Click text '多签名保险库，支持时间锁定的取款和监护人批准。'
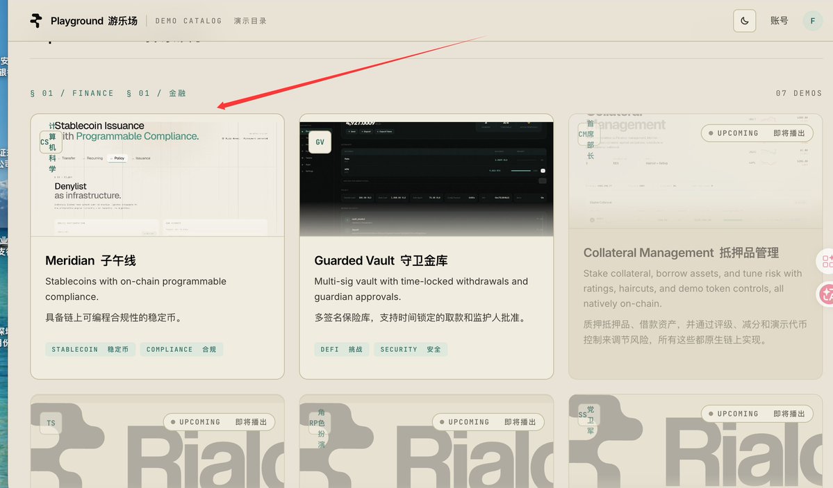 [421, 317]
